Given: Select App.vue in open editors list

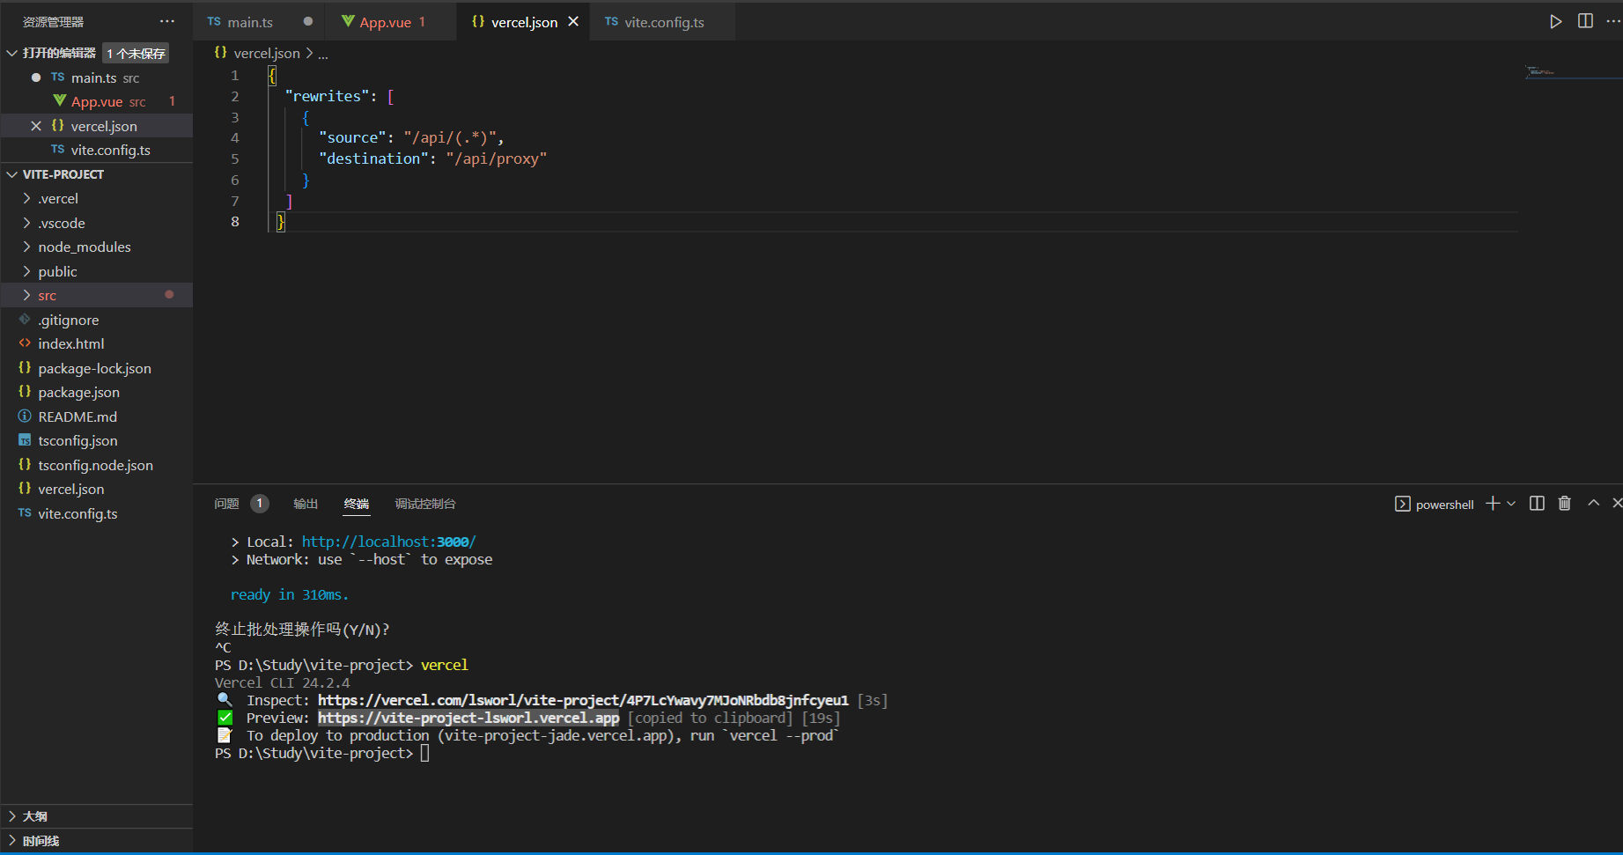Looking at the screenshot, I should (97, 102).
